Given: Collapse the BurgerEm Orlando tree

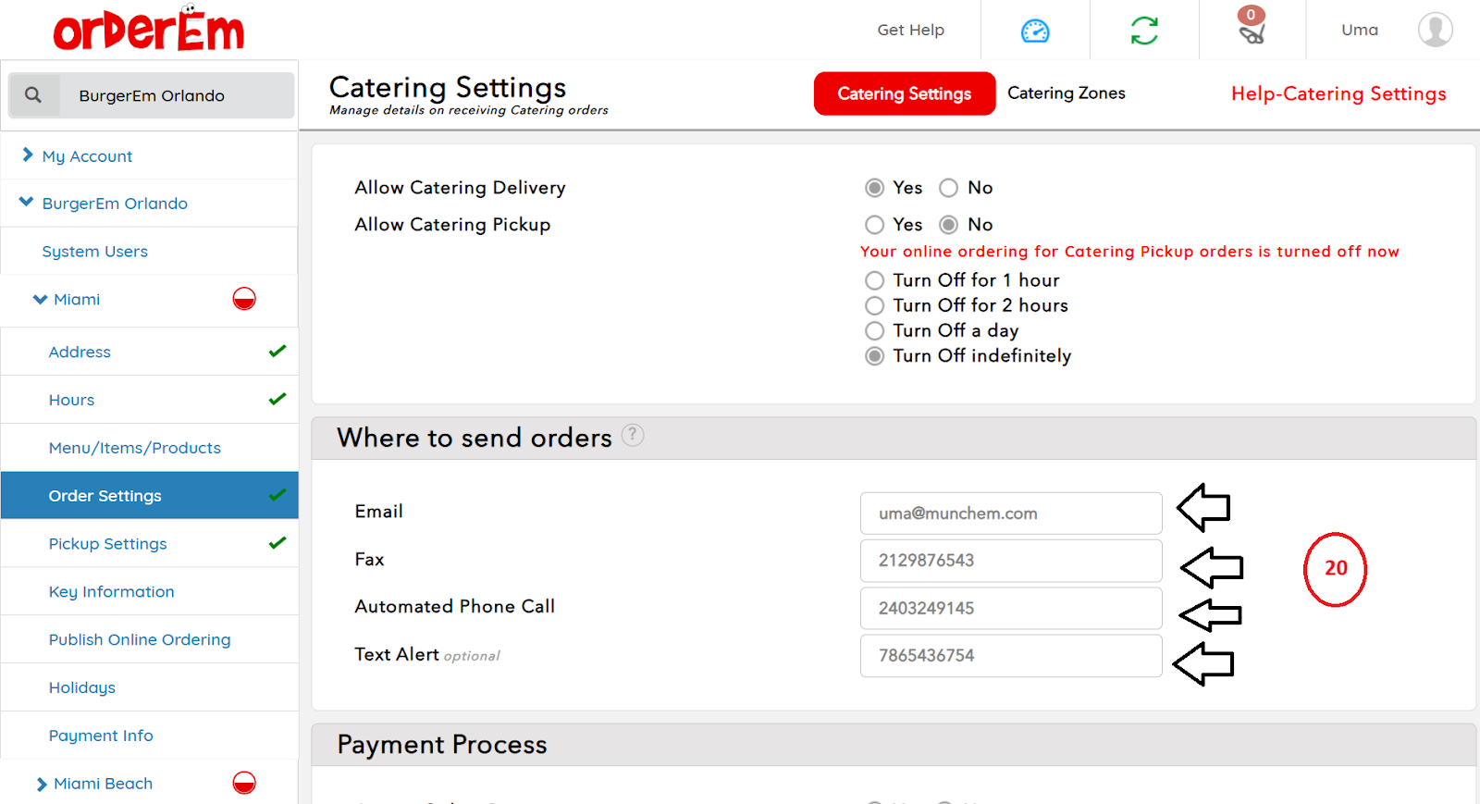Looking at the screenshot, I should coord(26,203).
